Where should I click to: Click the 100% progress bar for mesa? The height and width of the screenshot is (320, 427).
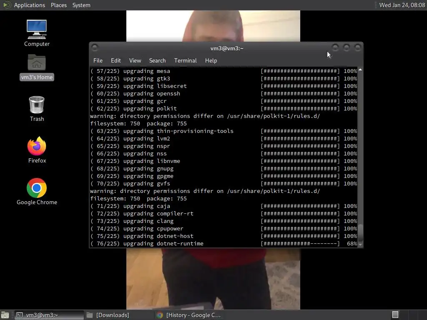click(300, 71)
